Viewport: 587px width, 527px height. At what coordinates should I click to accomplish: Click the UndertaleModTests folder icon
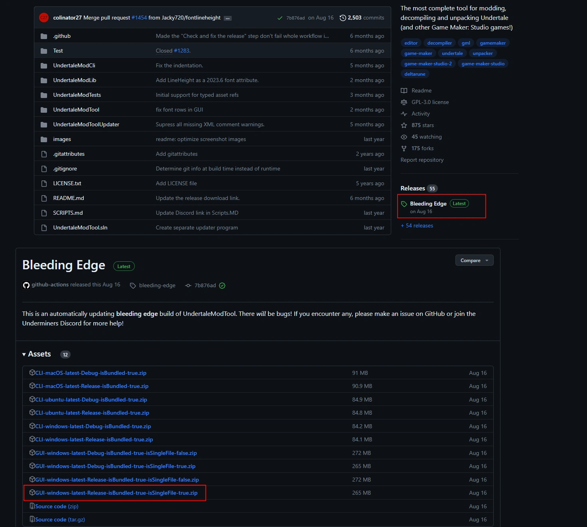pyautogui.click(x=44, y=95)
